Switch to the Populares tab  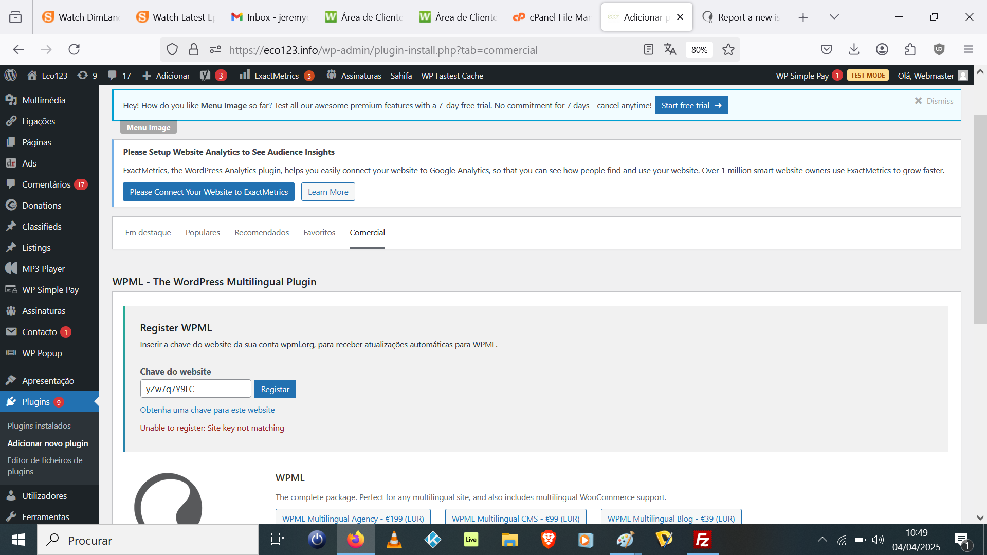pos(203,233)
